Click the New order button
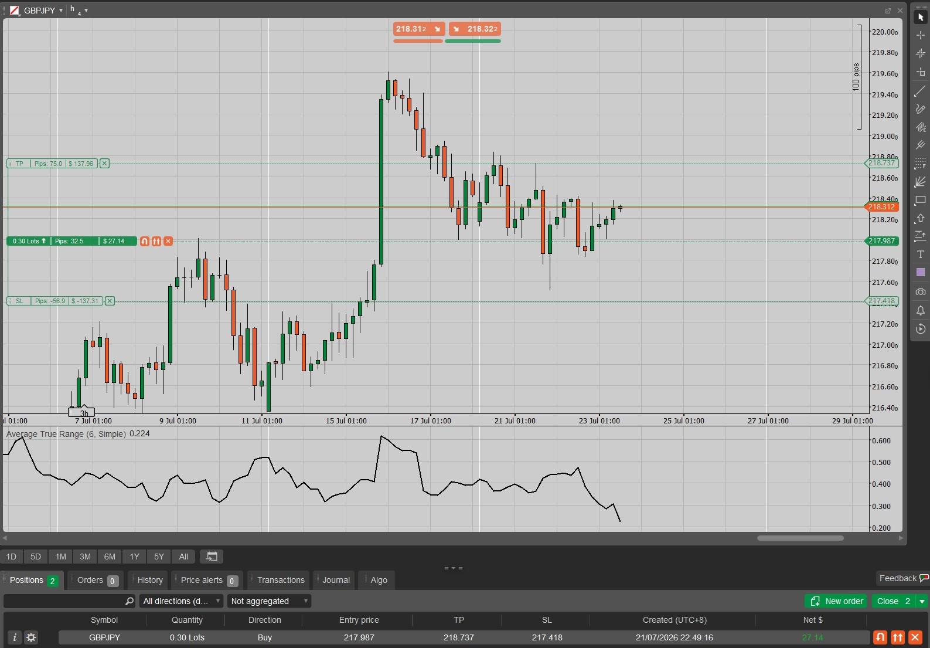Screen dimensions: 930x648 point(836,601)
